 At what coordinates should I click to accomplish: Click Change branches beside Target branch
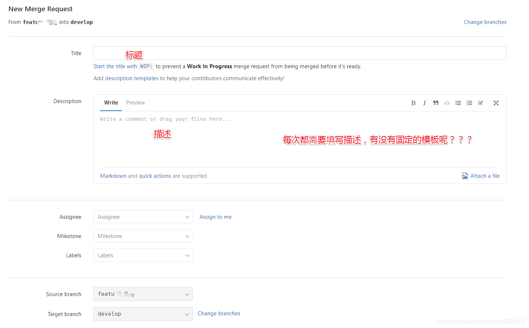[x=219, y=313]
